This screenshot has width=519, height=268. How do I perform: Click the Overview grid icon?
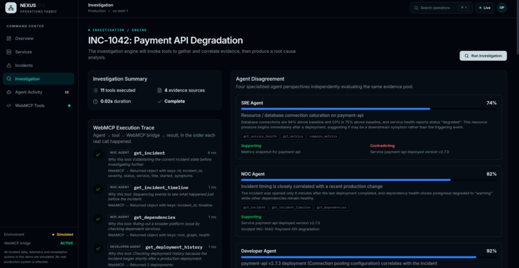coord(9,39)
